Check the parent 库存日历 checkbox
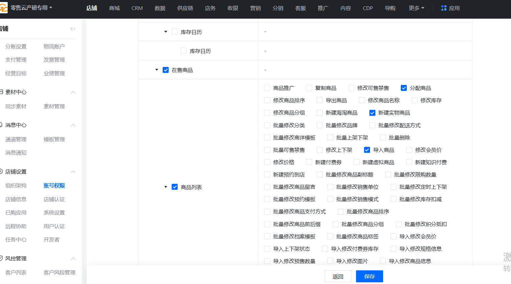 point(175,32)
